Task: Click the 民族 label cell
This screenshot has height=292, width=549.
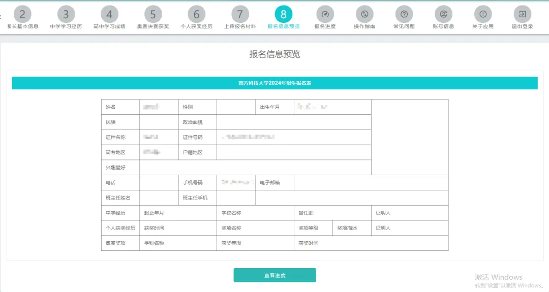Action: (x=120, y=122)
